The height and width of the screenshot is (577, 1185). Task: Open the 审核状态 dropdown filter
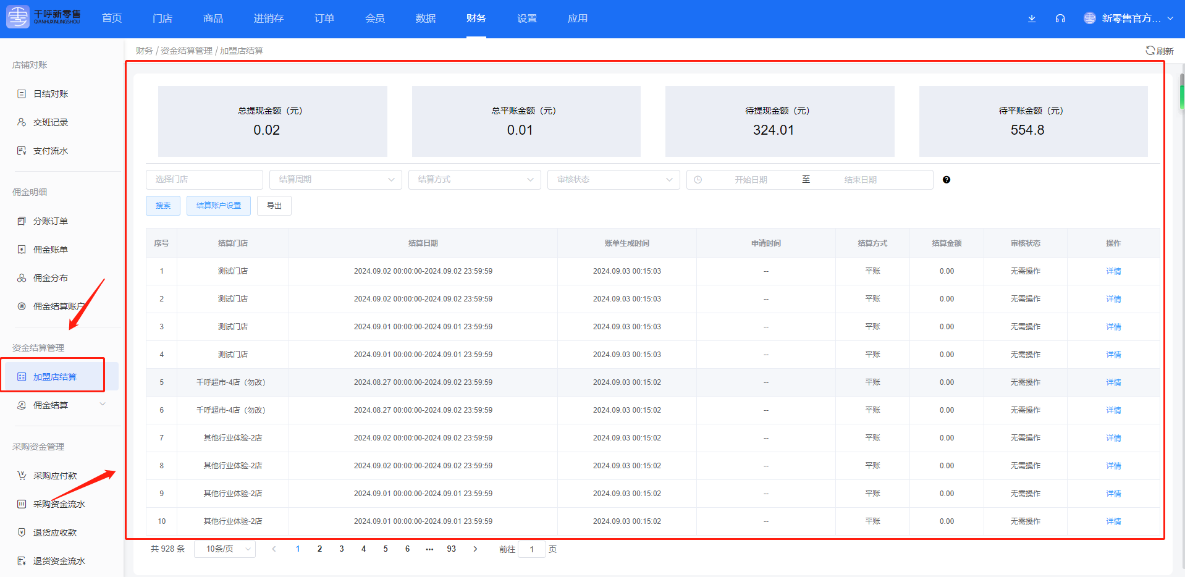click(x=614, y=180)
